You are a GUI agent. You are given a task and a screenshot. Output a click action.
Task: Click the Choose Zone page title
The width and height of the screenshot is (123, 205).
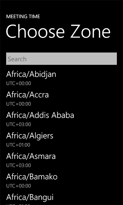coord(58,31)
